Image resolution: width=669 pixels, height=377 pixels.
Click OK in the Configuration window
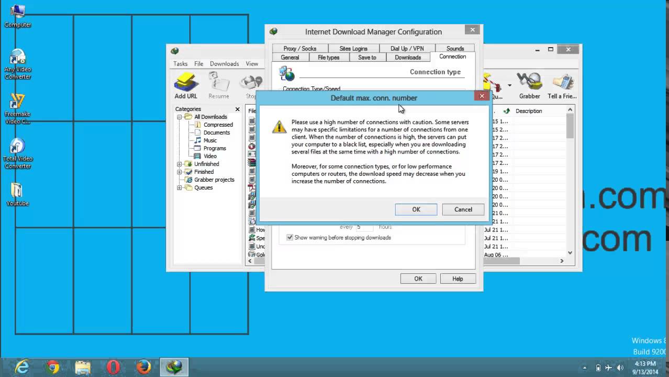tap(418, 279)
